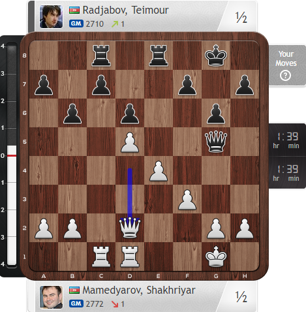Image resolution: width=306 pixels, height=312 pixels.
Task: Click the black rook on e8
Action: (159, 55)
